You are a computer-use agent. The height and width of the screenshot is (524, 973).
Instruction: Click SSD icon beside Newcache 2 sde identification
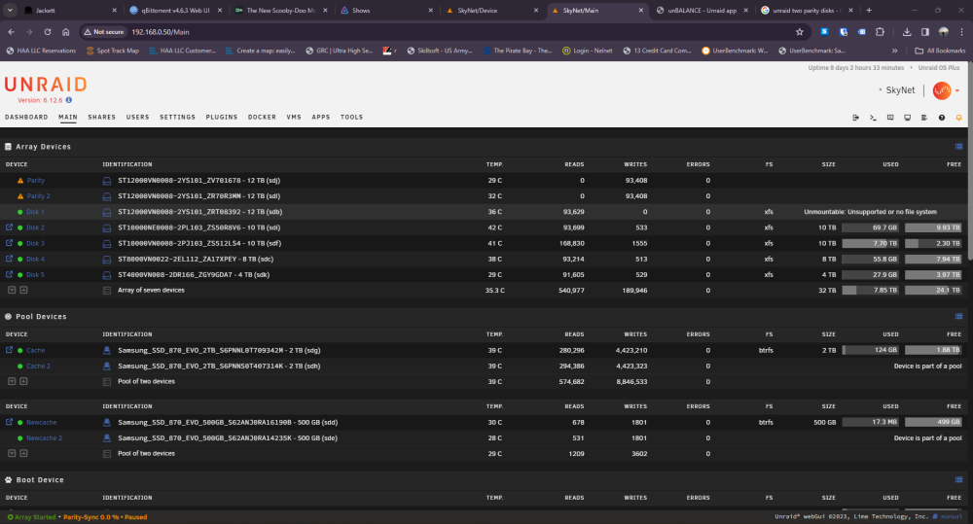pyautogui.click(x=107, y=437)
